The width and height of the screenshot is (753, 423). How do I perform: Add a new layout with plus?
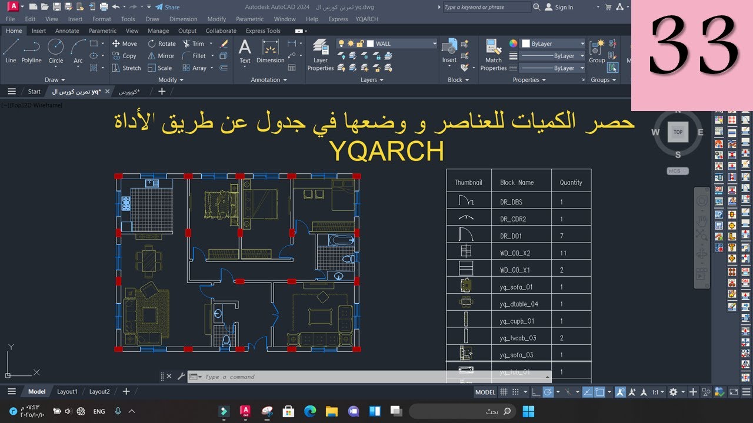coord(125,391)
